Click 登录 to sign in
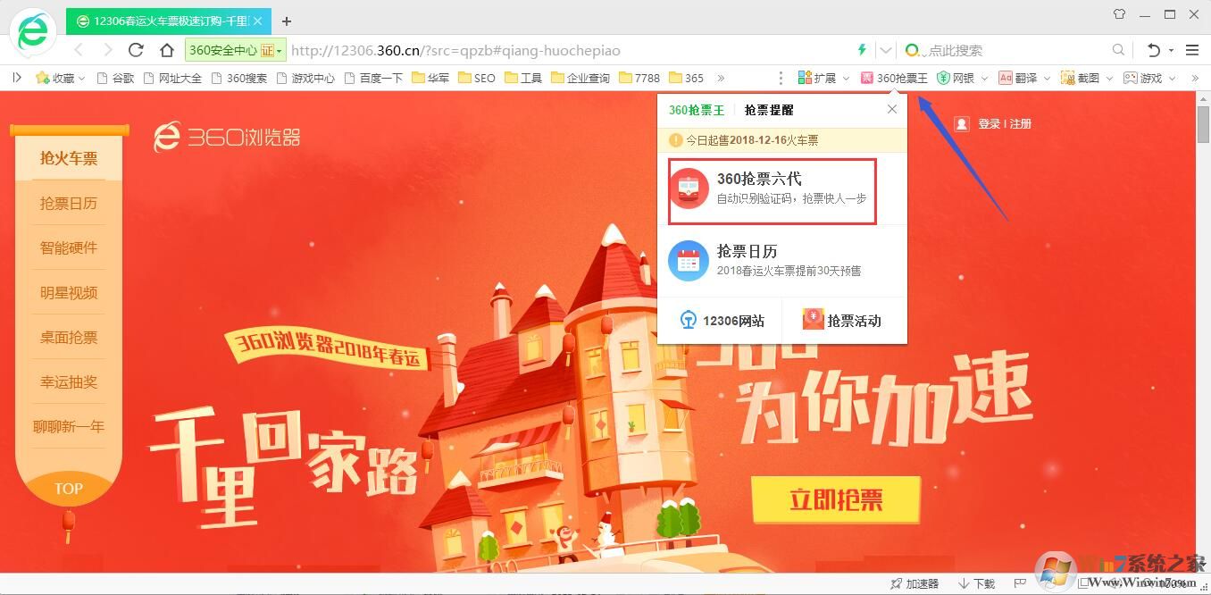This screenshot has width=1211, height=595. (x=988, y=123)
